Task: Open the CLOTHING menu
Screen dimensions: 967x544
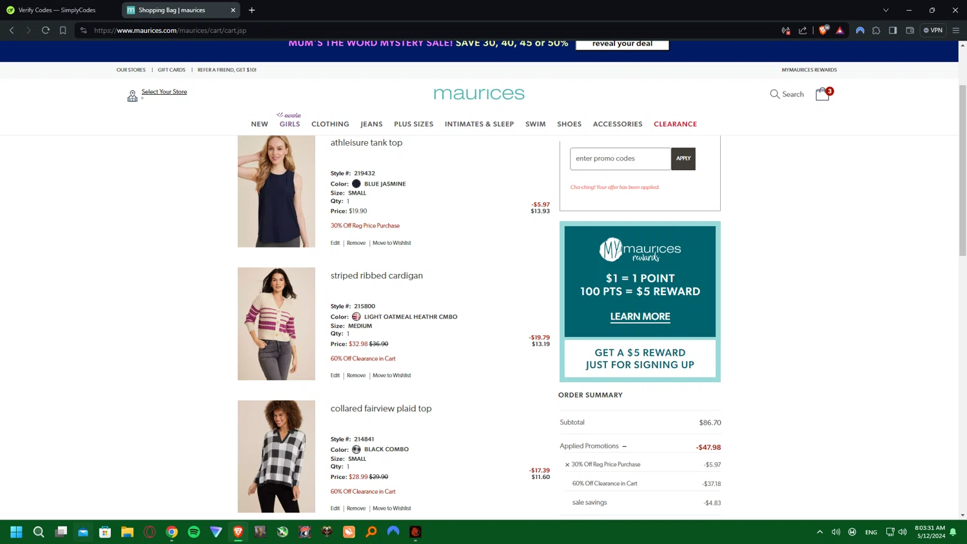Action: tap(330, 124)
